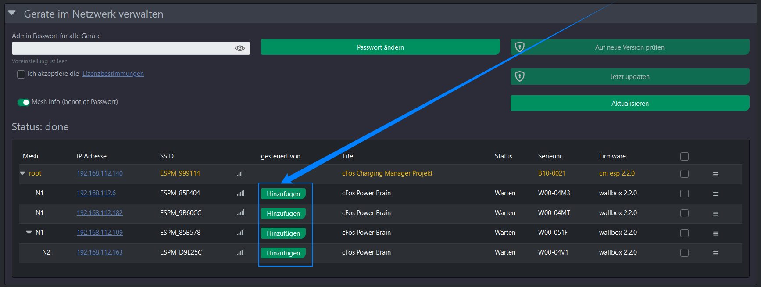Image resolution: width=761 pixels, height=287 pixels.
Task: Click 'Aktualisieren' button
Action: click(630, 103)
